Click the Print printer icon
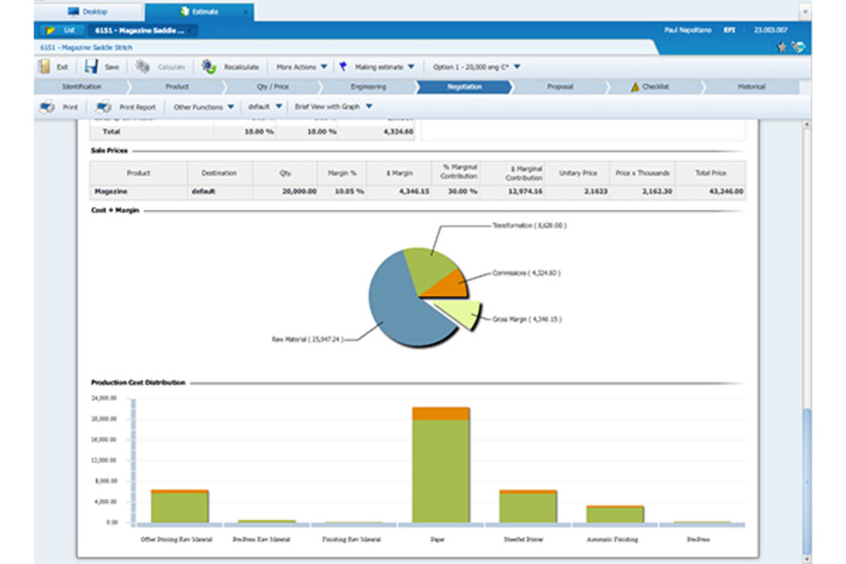846x564 pixels. pos(47,107)
